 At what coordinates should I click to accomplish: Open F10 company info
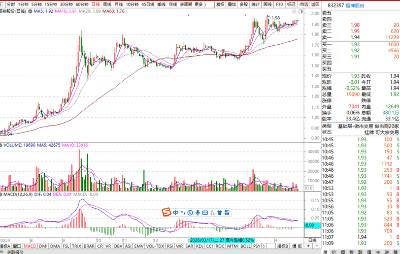pos(279,5)
